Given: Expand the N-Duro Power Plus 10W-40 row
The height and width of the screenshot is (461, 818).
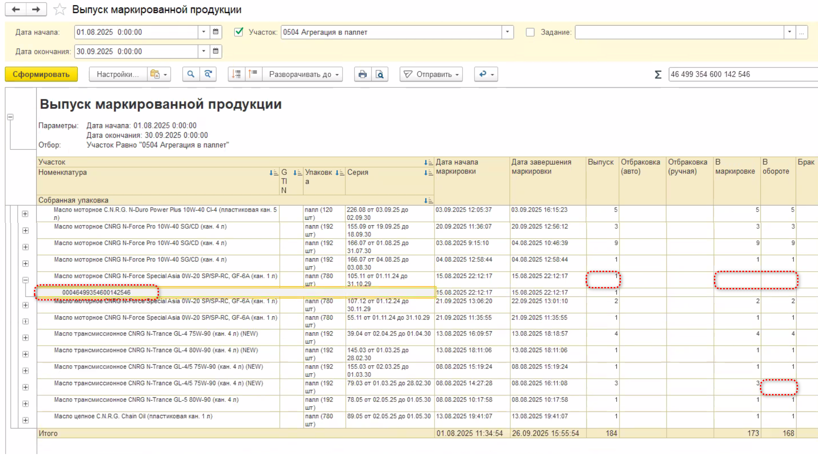Looking at the screenshot, I should point(25,214).
